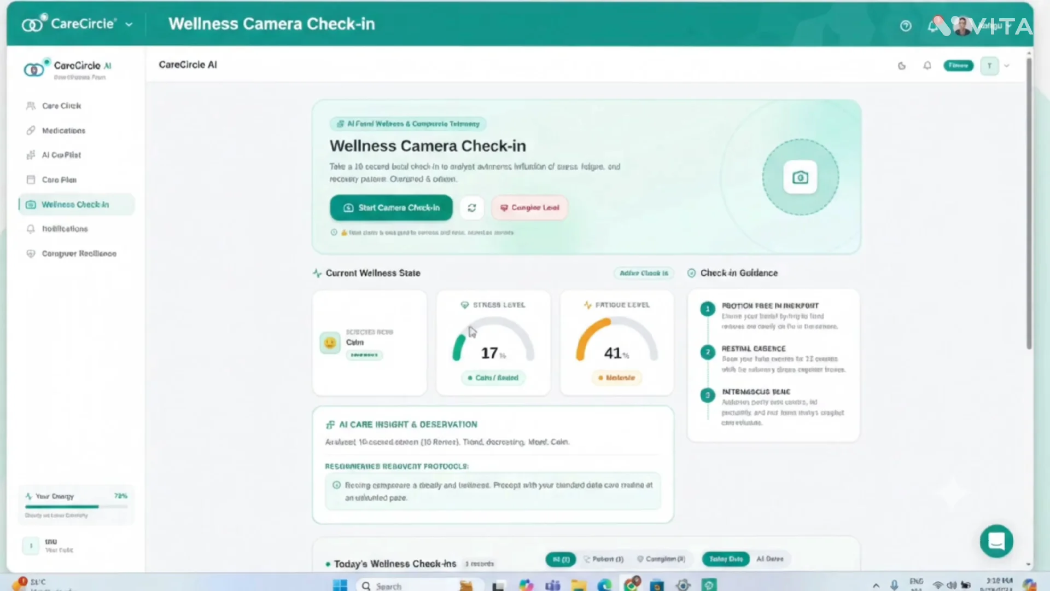
Task: Click the pink Caregiver Level button
Action: pyautogui.click(x=529, y=208)
